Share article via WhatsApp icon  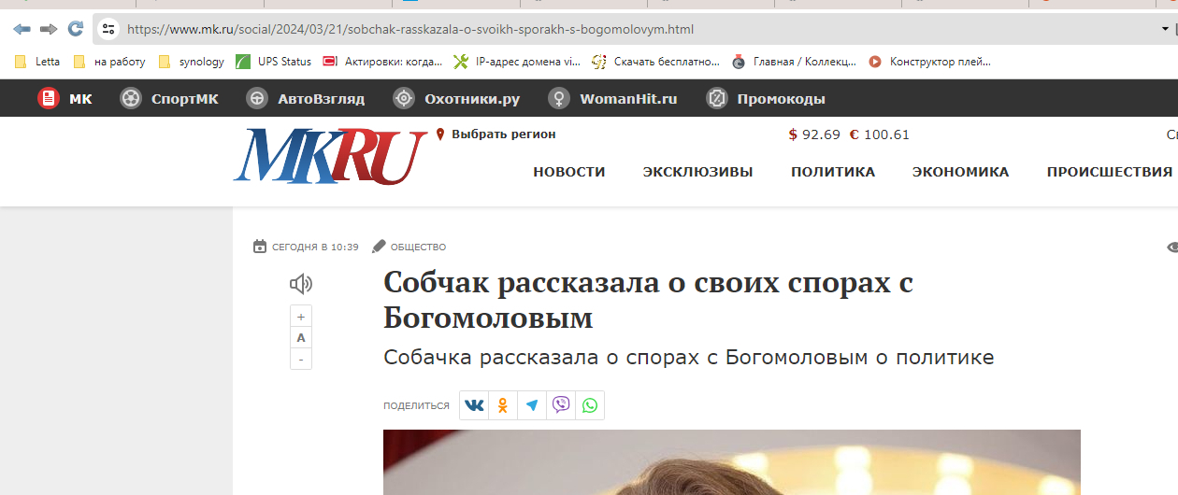[590, 405]
